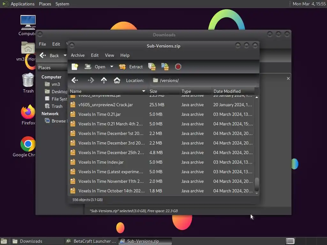327x245 pixels.
Task: Open the Edit menu in Sub-Versions.zip window
Action: pos(95,55)
